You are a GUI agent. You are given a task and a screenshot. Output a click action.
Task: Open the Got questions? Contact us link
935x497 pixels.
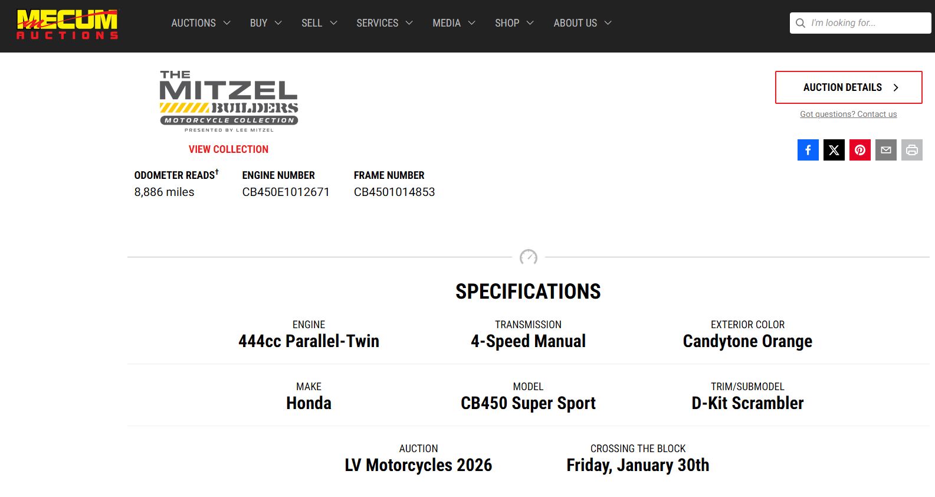848,115
